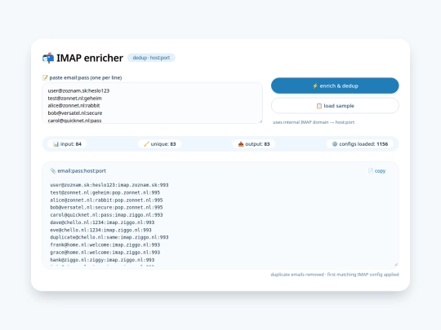The height and width of the screenshot is (330, 441).
Task: Click the output row for frank@home.nl
Action: pyautogui.click(x=105, y=244)
